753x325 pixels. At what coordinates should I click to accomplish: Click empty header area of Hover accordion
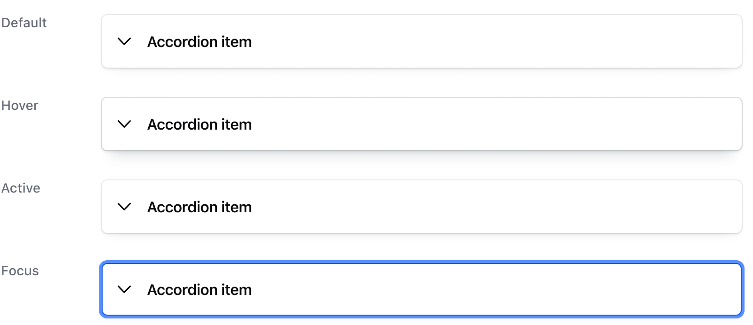pos(471,124)
